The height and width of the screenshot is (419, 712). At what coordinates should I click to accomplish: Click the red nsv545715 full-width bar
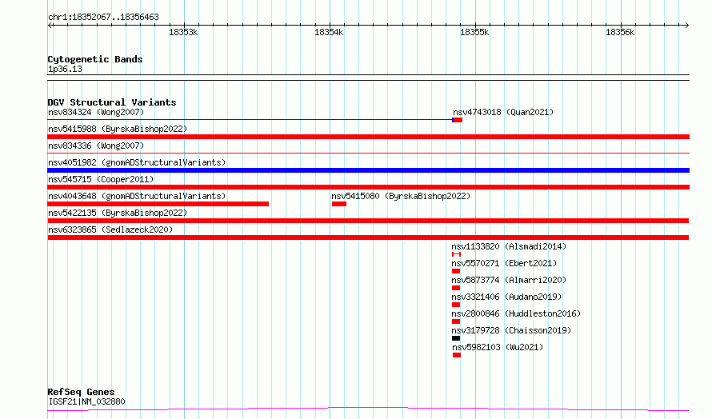pyautogui.click(x=368, y=187)
